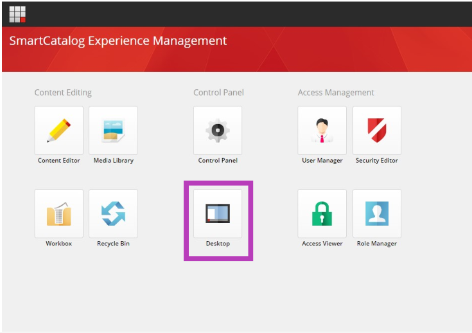Open the Media Library picture icon
This screenshot has width=472, height=333.
(x=113, y=130)
